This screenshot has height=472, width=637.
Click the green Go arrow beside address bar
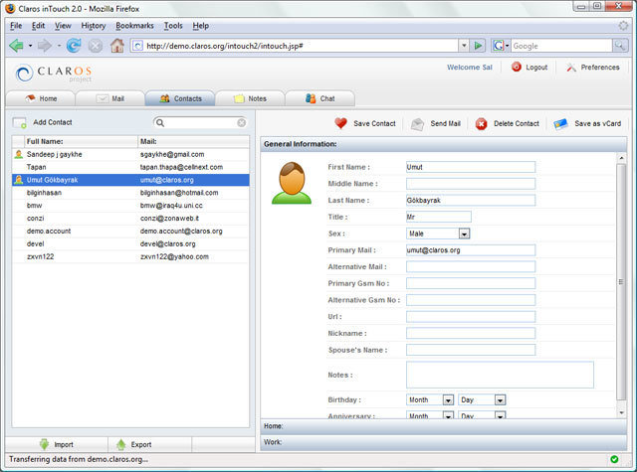pyautogui.click(x=478, y=46)
